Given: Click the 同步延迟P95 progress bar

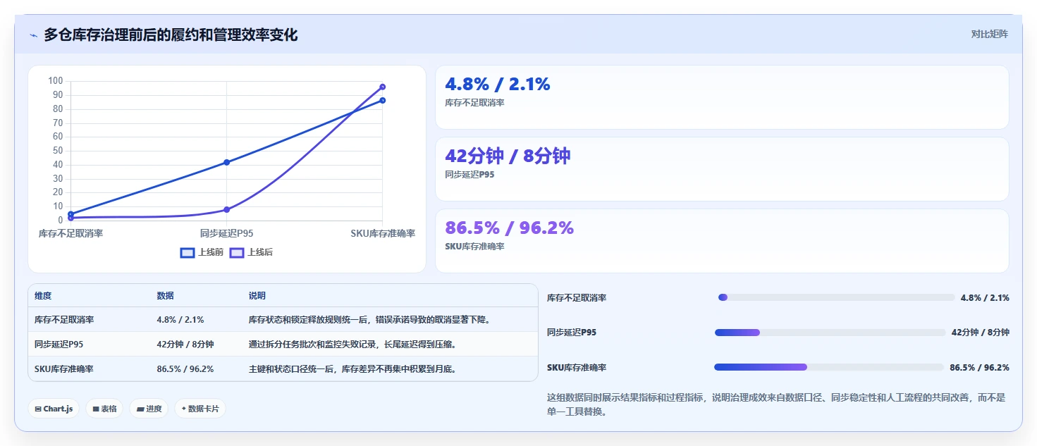Looking at the screenshot, I should [830, 333].
